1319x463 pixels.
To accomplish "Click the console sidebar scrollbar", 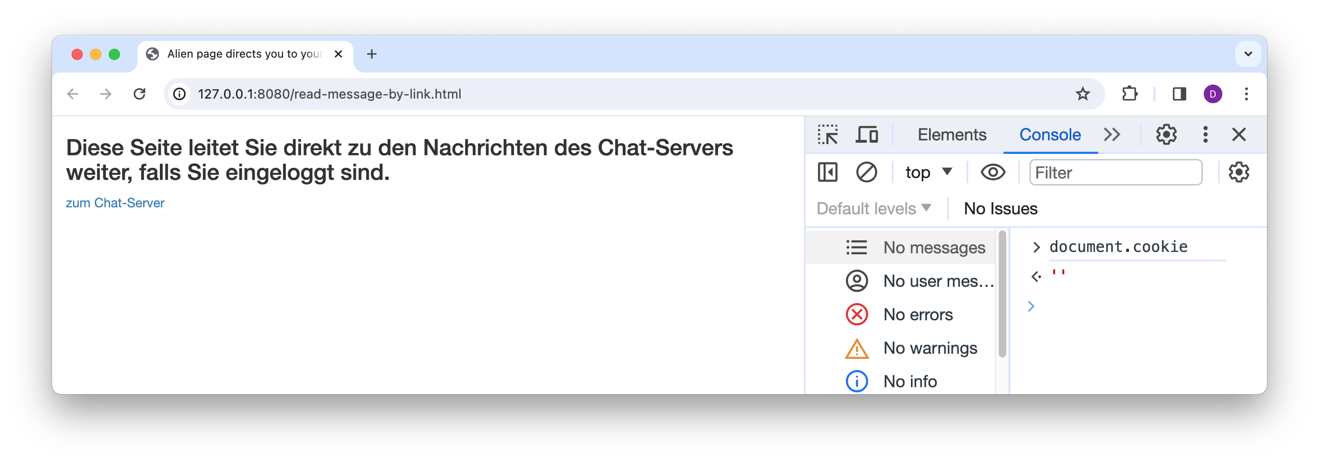I will pyautogui.click(x=1002, y=294).
